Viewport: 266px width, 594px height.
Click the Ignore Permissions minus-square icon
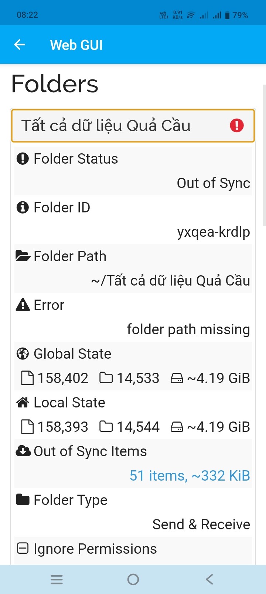[x=23, y=549]
